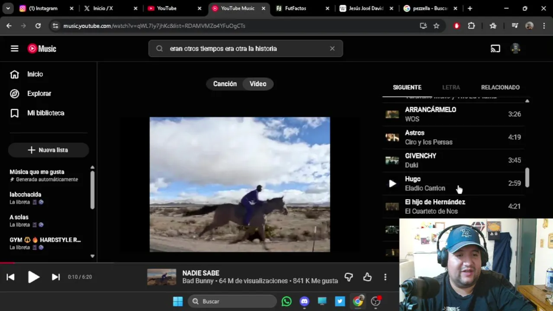
Task: Click the Bad Bunny artist link
Action: pos(198,281)
